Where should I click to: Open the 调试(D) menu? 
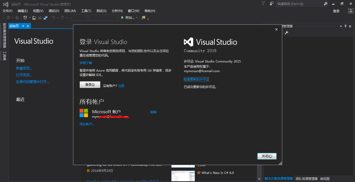(x=54, y=11)
